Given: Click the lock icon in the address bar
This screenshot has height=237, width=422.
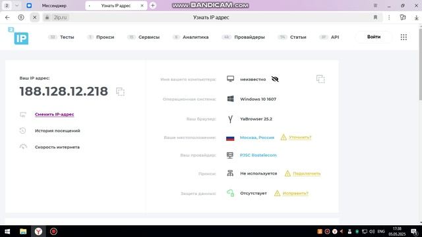Looking at the screenshot, I should tap(47, 18).
